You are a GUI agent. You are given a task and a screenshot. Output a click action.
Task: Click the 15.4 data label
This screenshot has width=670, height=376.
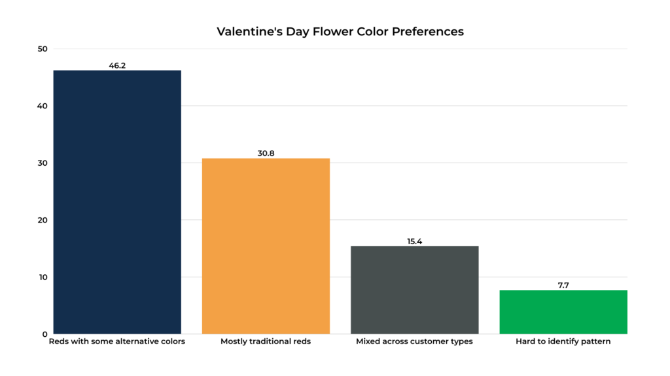pyautogui.click(x=414, y=242)
